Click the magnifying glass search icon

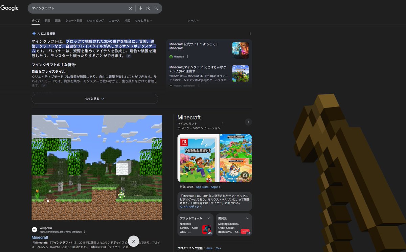click(156, 8)
